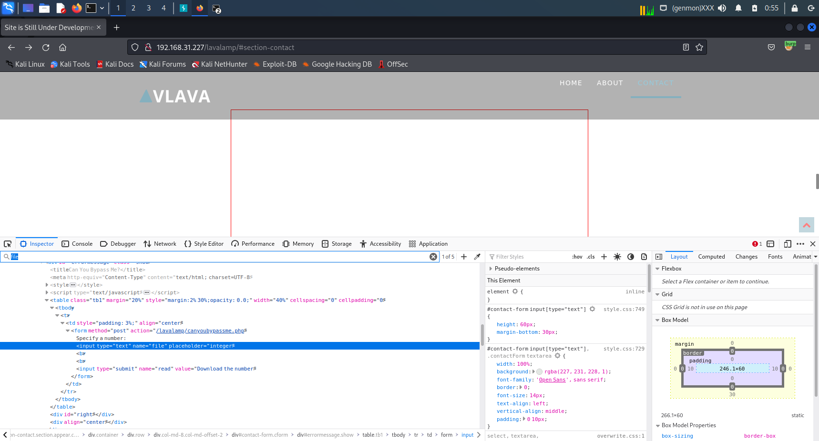Collapse the form element node

coord(68,331)
